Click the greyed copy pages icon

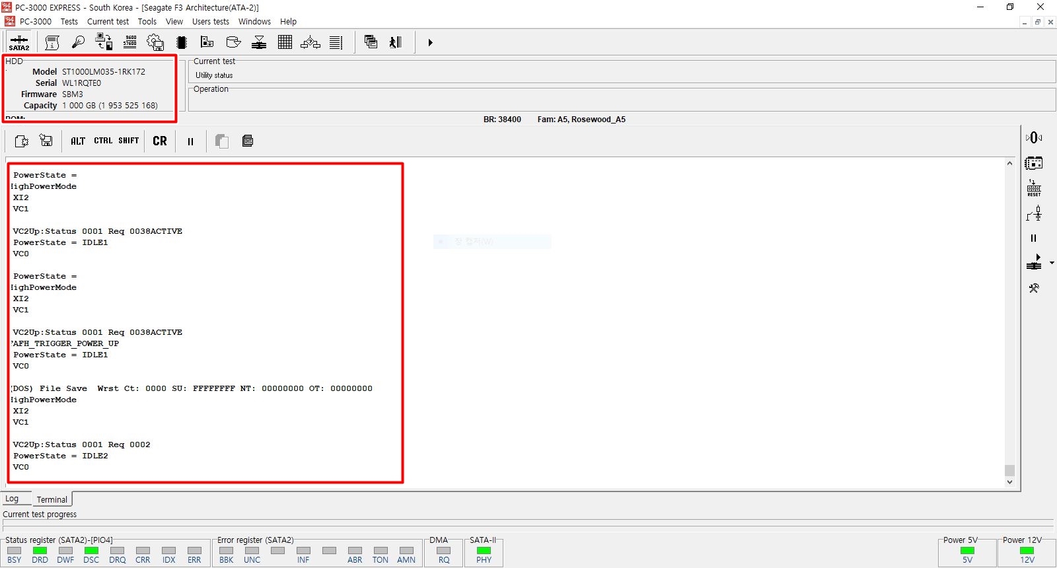[222, 141]
